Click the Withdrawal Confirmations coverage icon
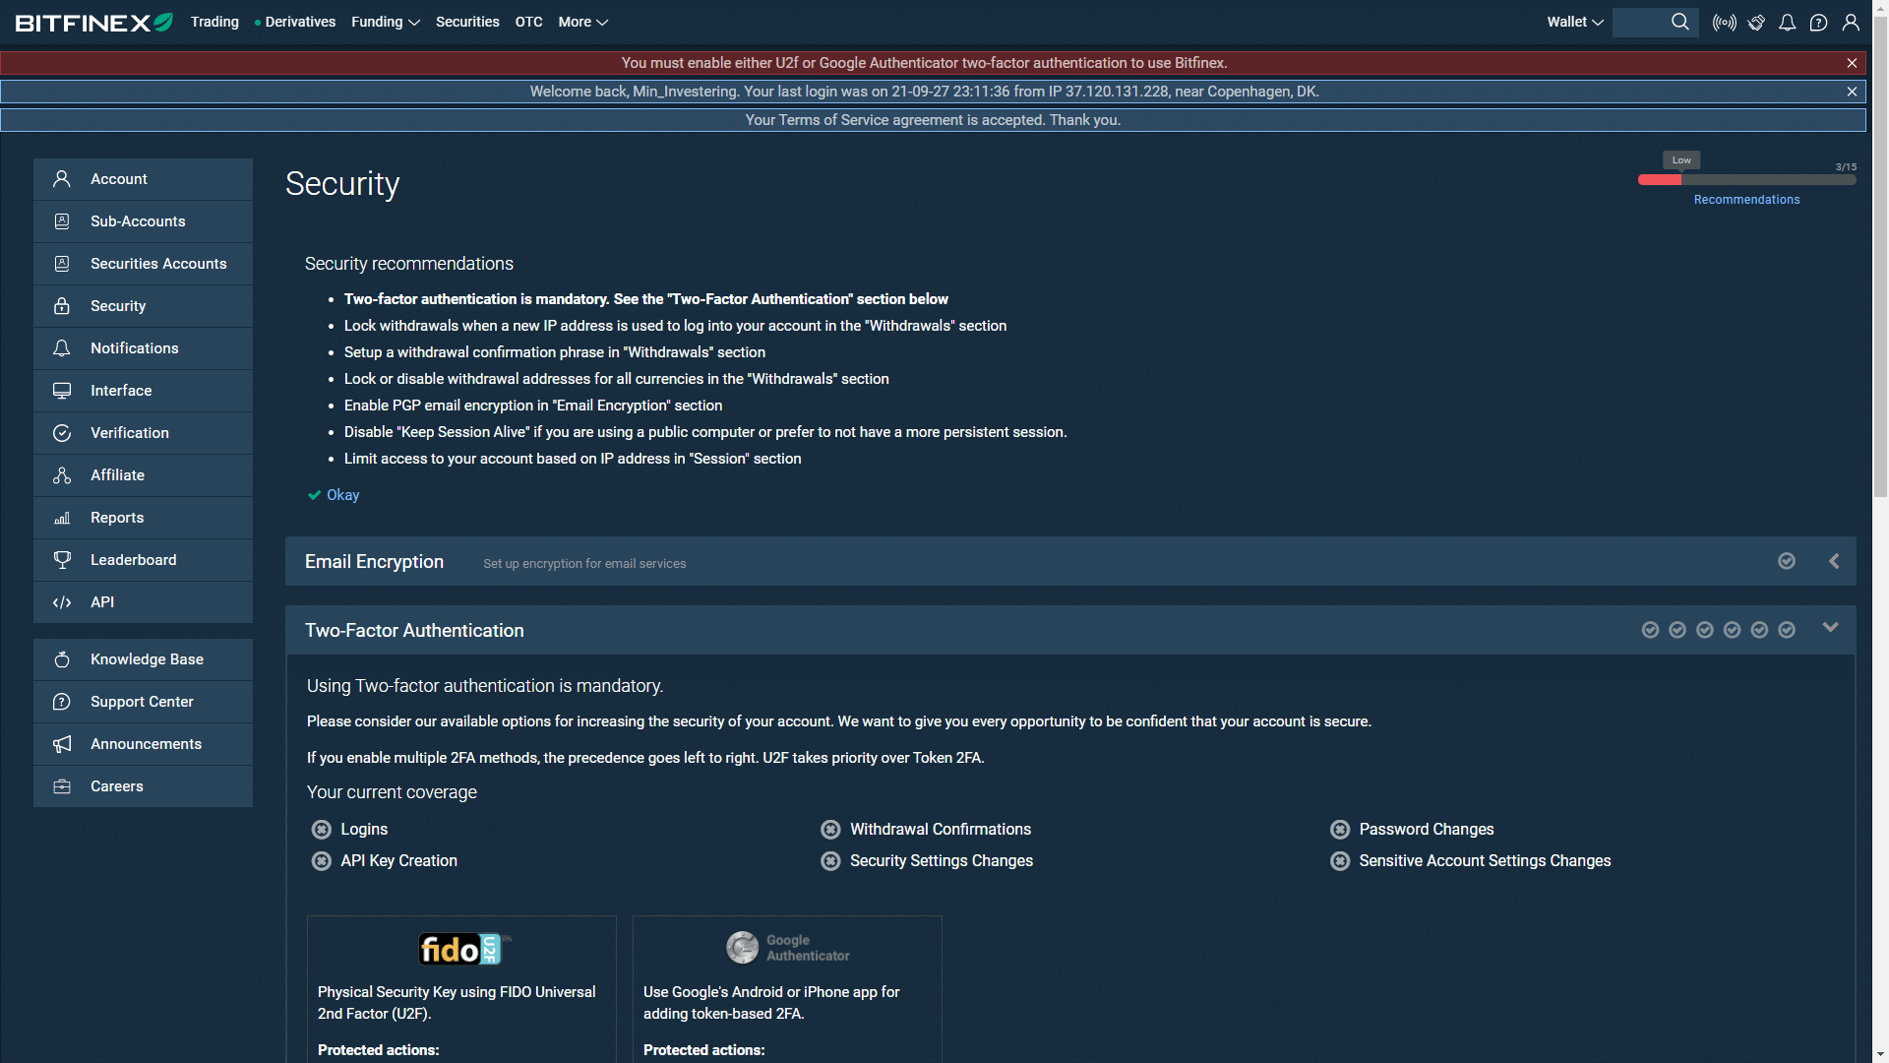The height and width of the screenshot is (1063, 1889). coord(830,830)
